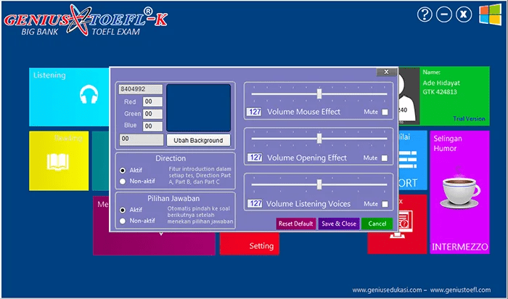Click the name Ade Hidayat
Viewport: 508px width, 299px height.
point(441,83)
